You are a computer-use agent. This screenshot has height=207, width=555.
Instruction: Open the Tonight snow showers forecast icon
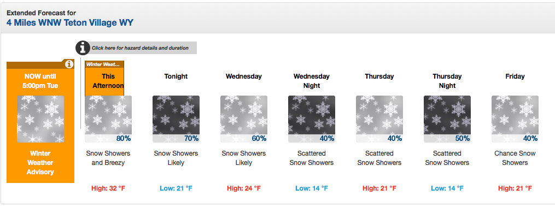click(x=176, y=119)
